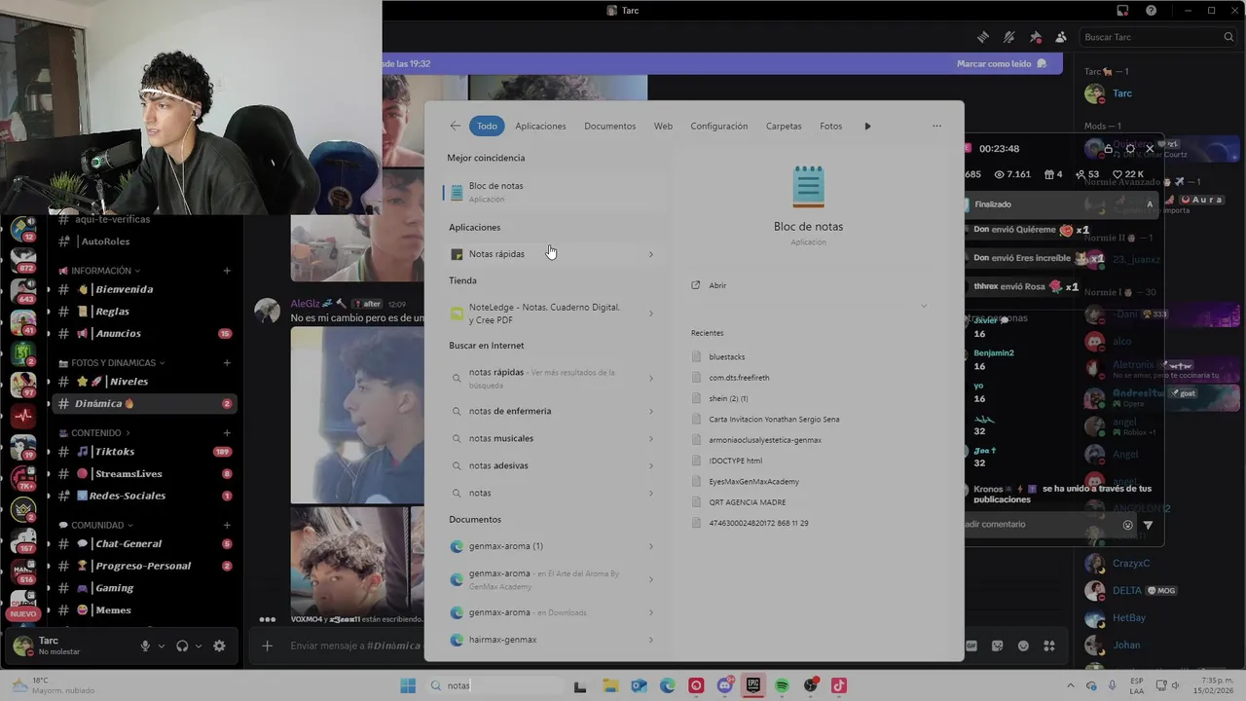Toggle Discord microphone mute

[145, 646]
